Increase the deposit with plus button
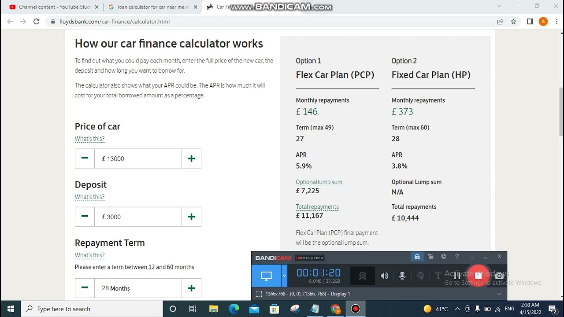 (191, 217)
